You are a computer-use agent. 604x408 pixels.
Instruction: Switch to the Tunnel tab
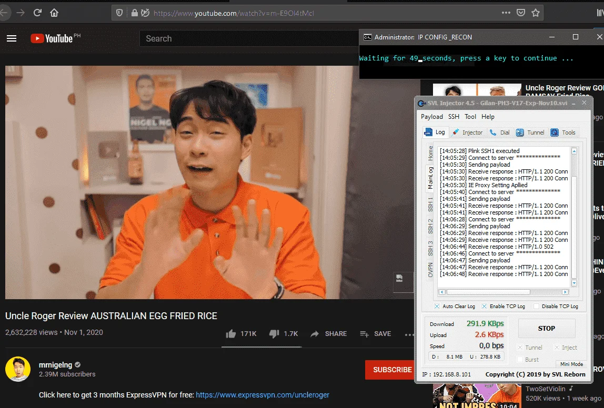pyautogui.click(x=530, y=132)
